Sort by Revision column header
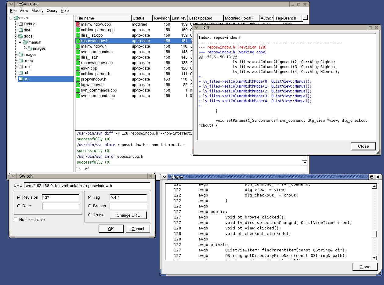The width and height of the screenshot is (384, 285). point(162,18)
